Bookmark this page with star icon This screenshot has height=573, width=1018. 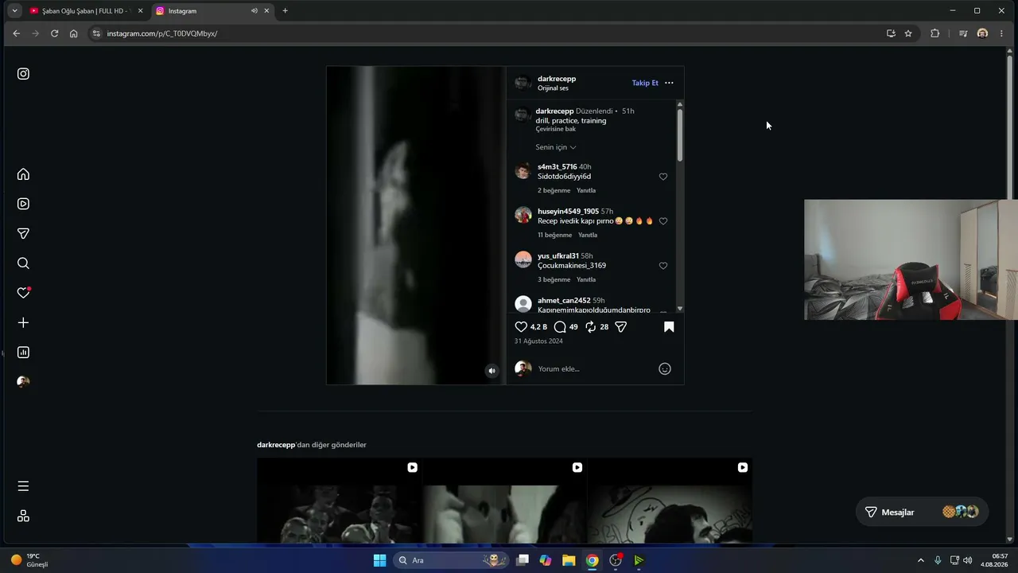(908, 33)
